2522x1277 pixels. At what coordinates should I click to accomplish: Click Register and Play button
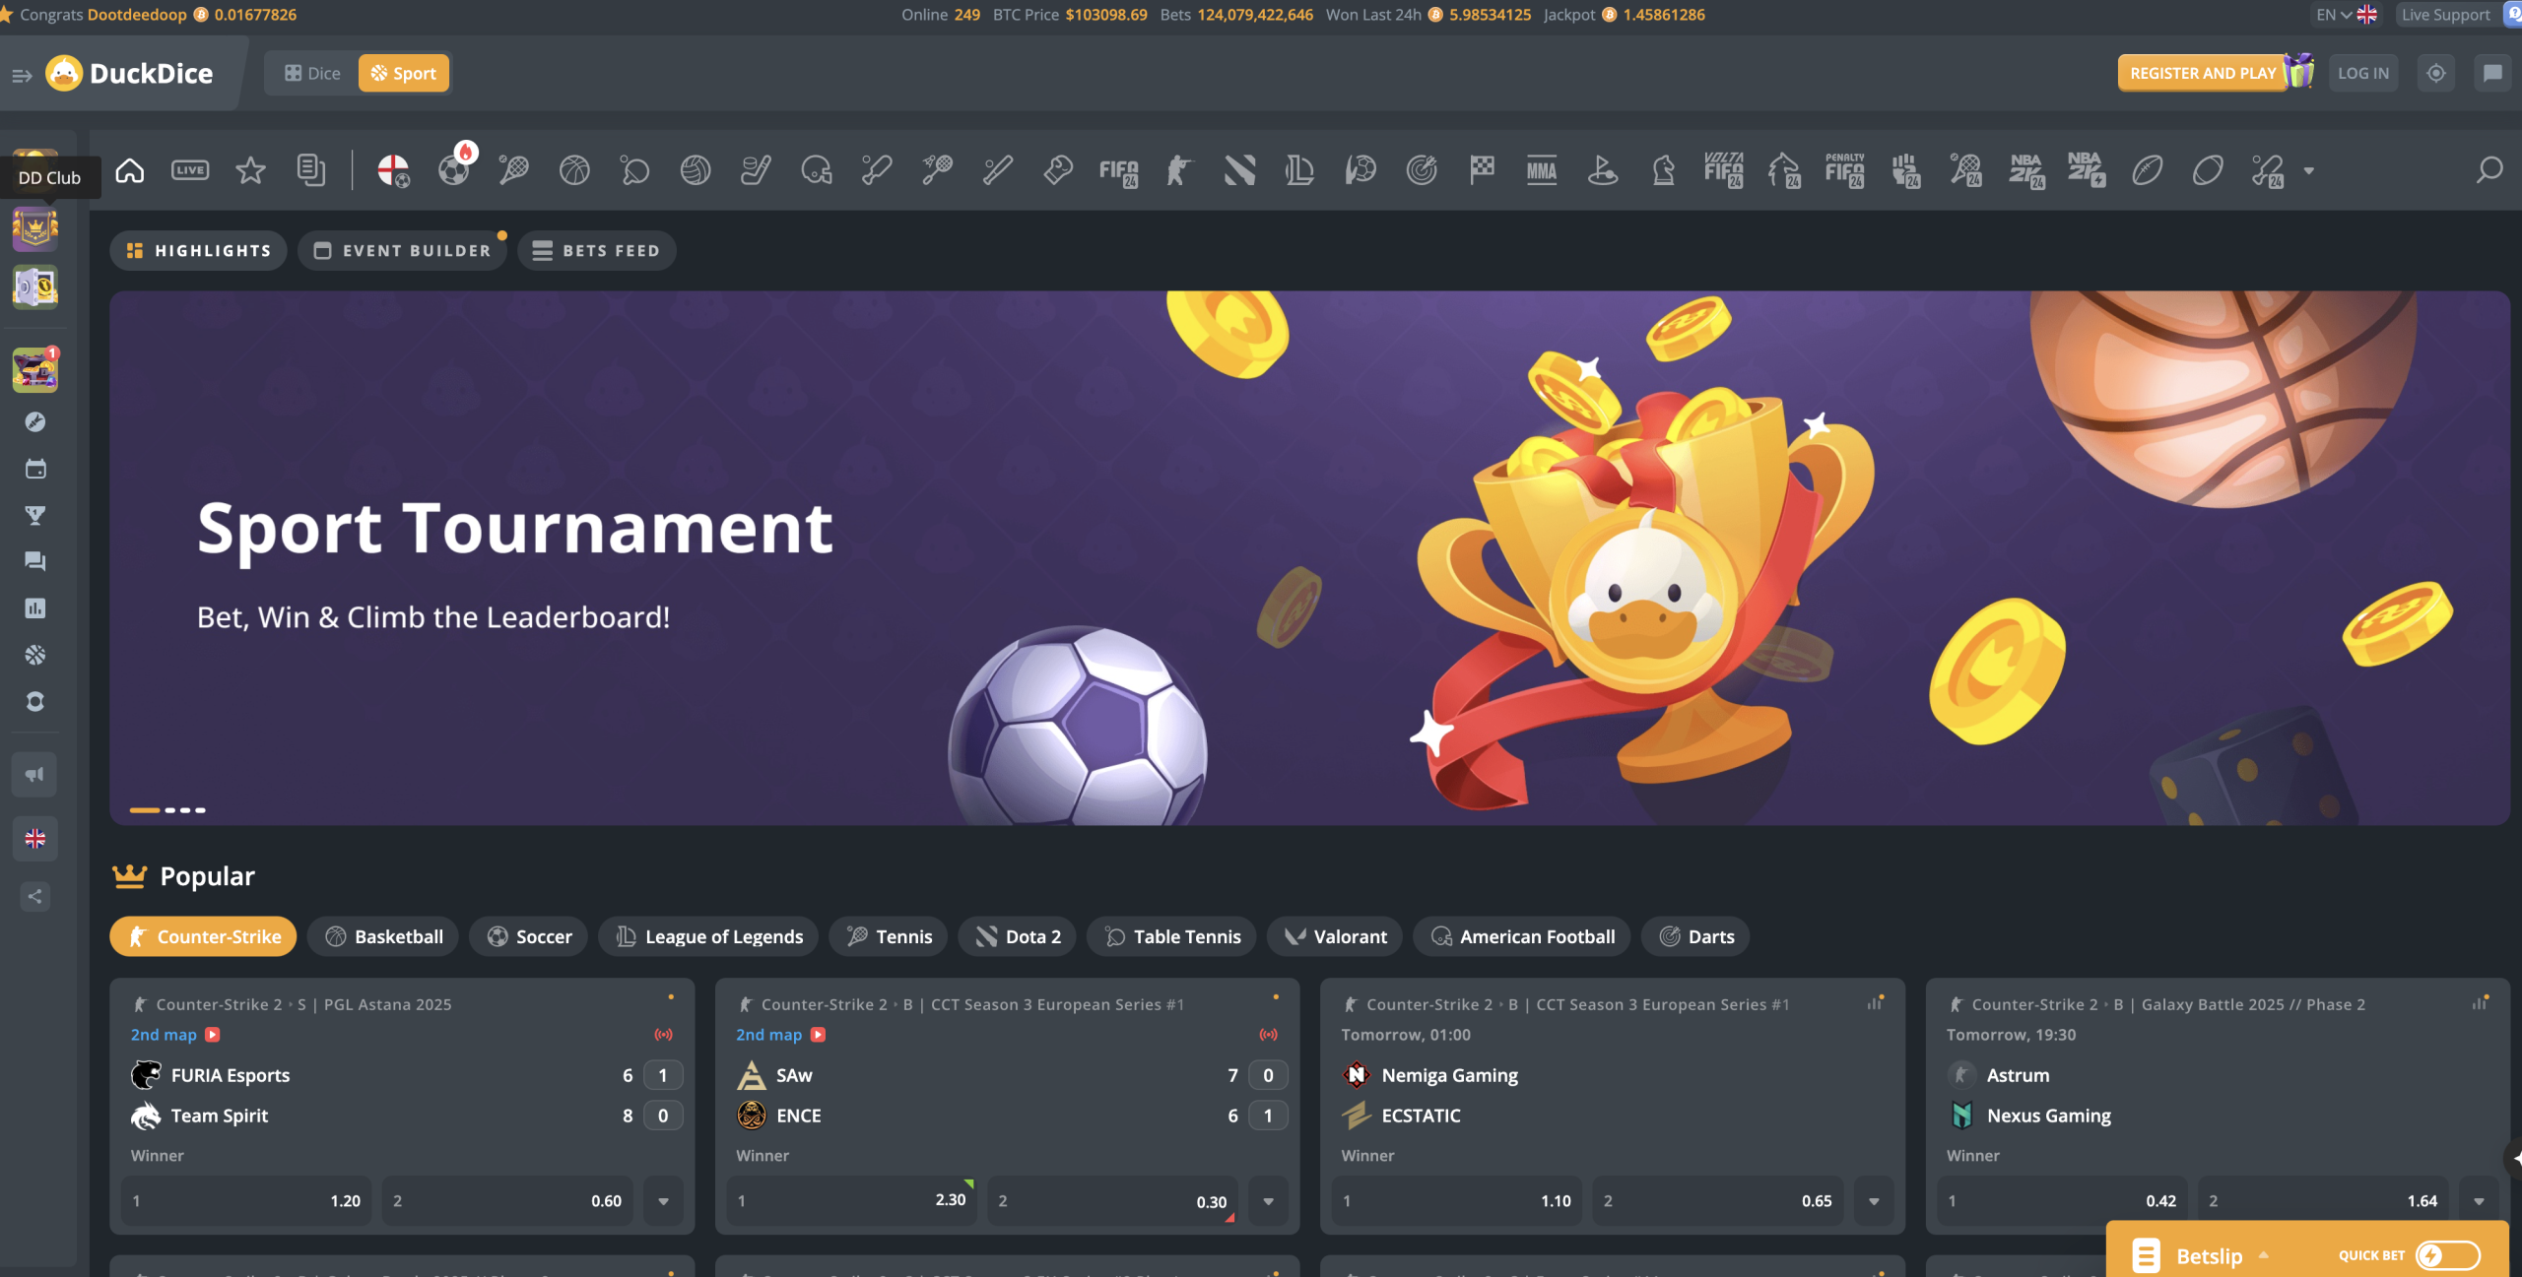click(x=2203, y=73)
